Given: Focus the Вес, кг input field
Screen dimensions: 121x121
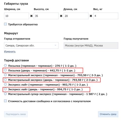Looking at the screenshot, I should tap(106, 16).
